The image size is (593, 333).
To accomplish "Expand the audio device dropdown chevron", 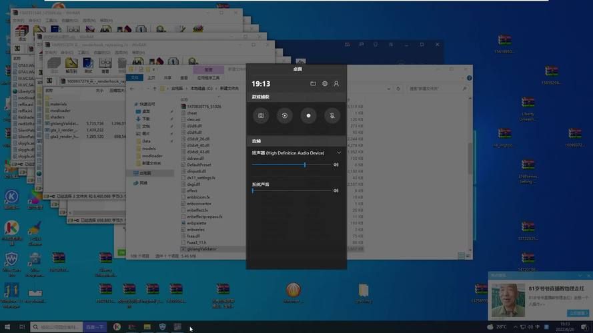I will click(338, 153).
